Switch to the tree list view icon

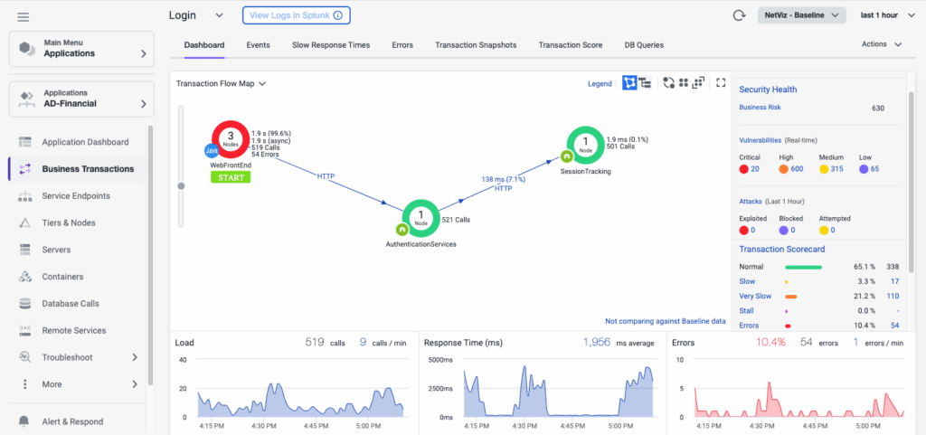coord(645,83)
